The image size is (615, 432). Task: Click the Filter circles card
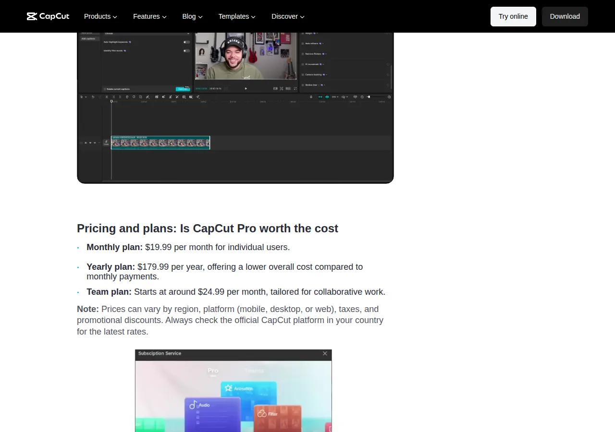click(x=278, y=418)
